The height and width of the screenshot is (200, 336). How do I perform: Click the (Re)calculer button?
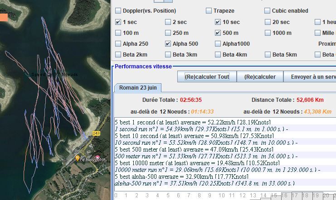click(260, 76)
